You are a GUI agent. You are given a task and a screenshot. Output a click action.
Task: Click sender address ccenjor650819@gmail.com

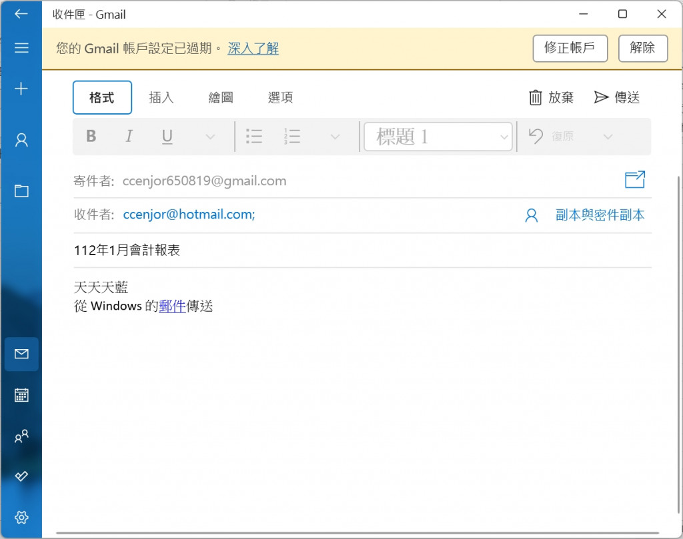[x=204, y=181]
